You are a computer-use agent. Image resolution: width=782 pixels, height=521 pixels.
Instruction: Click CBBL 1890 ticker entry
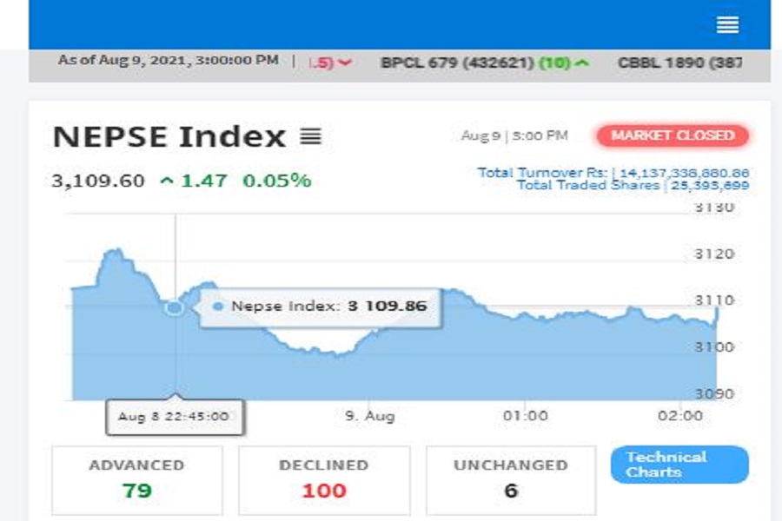click(679, 63)
